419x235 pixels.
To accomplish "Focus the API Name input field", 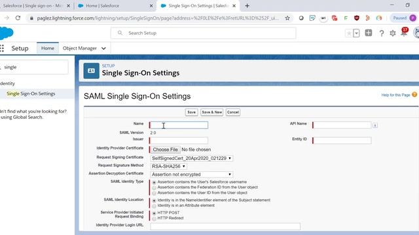I will 342,125.
